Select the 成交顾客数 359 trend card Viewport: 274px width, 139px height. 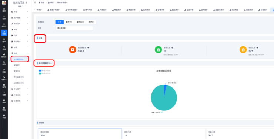tap(80, 134)
